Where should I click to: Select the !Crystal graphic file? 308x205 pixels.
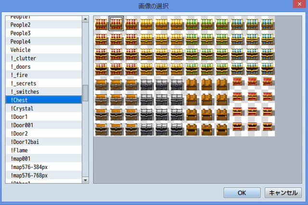pyautogui.click(x=44, y=109)
